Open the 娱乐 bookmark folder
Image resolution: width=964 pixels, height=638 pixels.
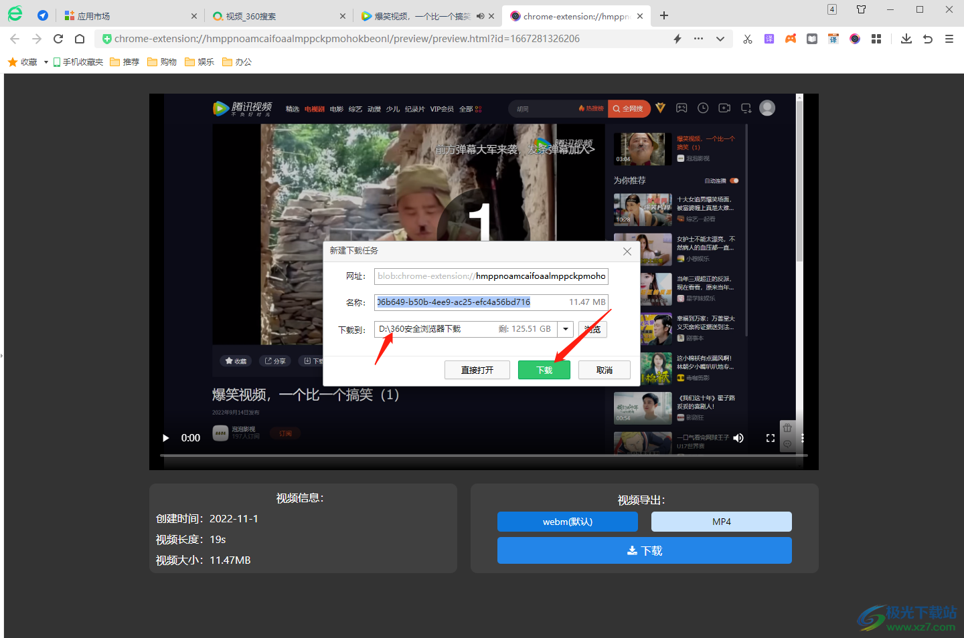(199, 62)
